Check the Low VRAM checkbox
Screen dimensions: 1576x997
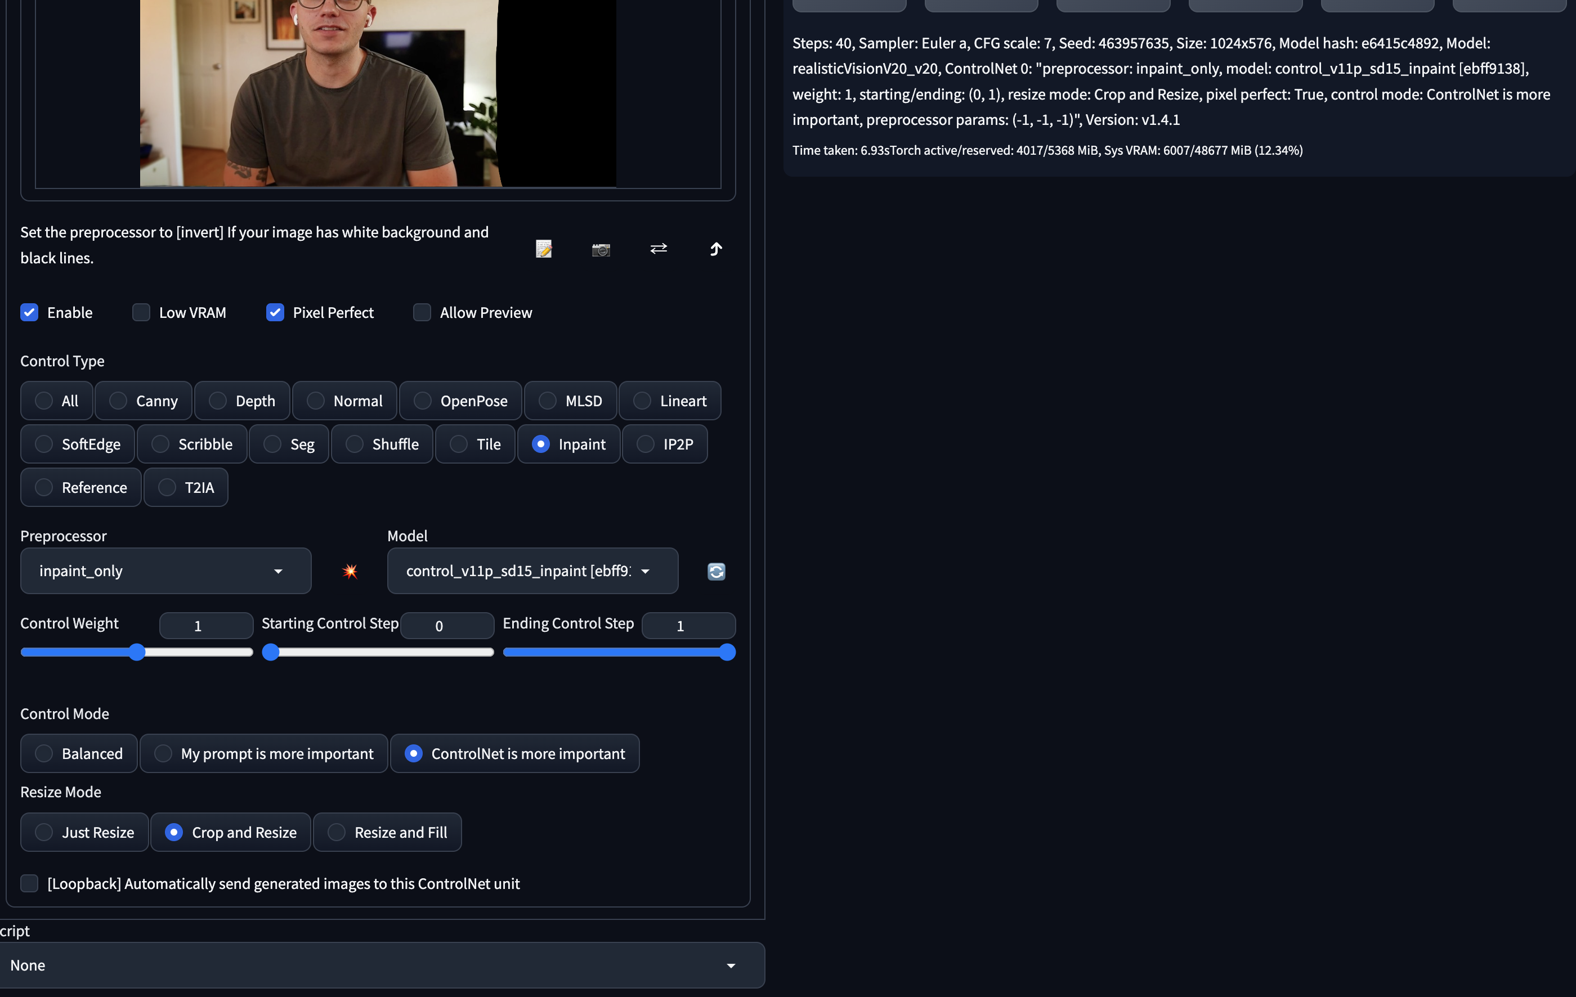tap(141, 313)
